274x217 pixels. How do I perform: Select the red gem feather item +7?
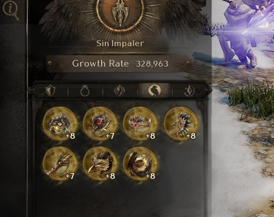tap(100, 124)
